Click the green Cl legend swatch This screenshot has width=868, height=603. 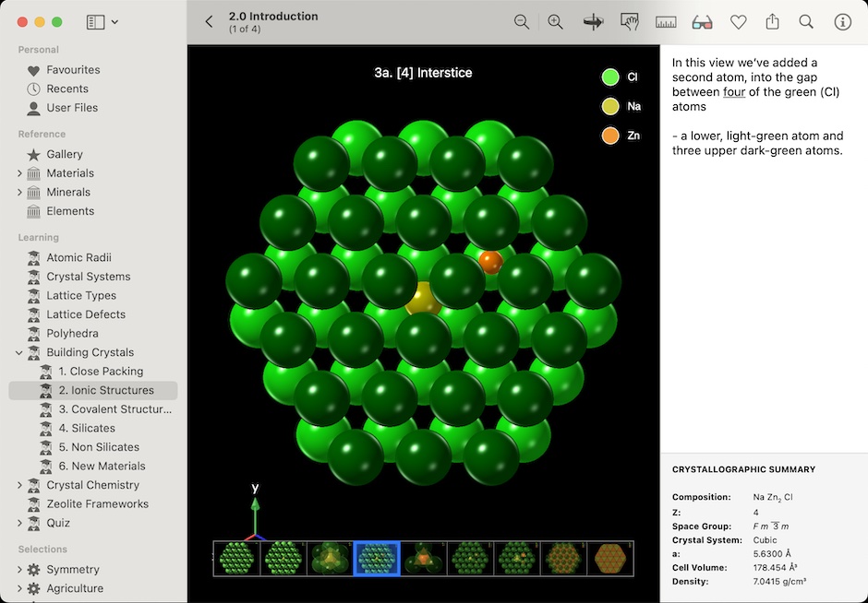coord(609,77)
